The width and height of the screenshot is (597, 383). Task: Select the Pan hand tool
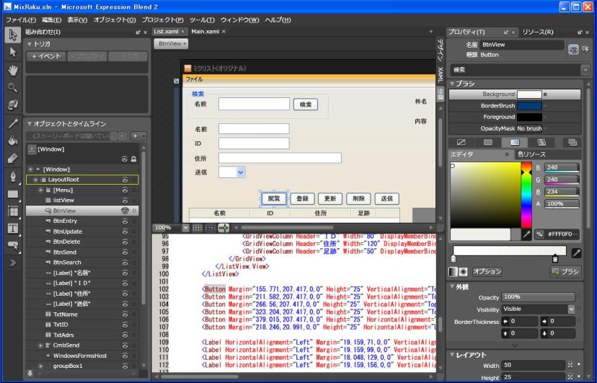(x=12, y=70)
